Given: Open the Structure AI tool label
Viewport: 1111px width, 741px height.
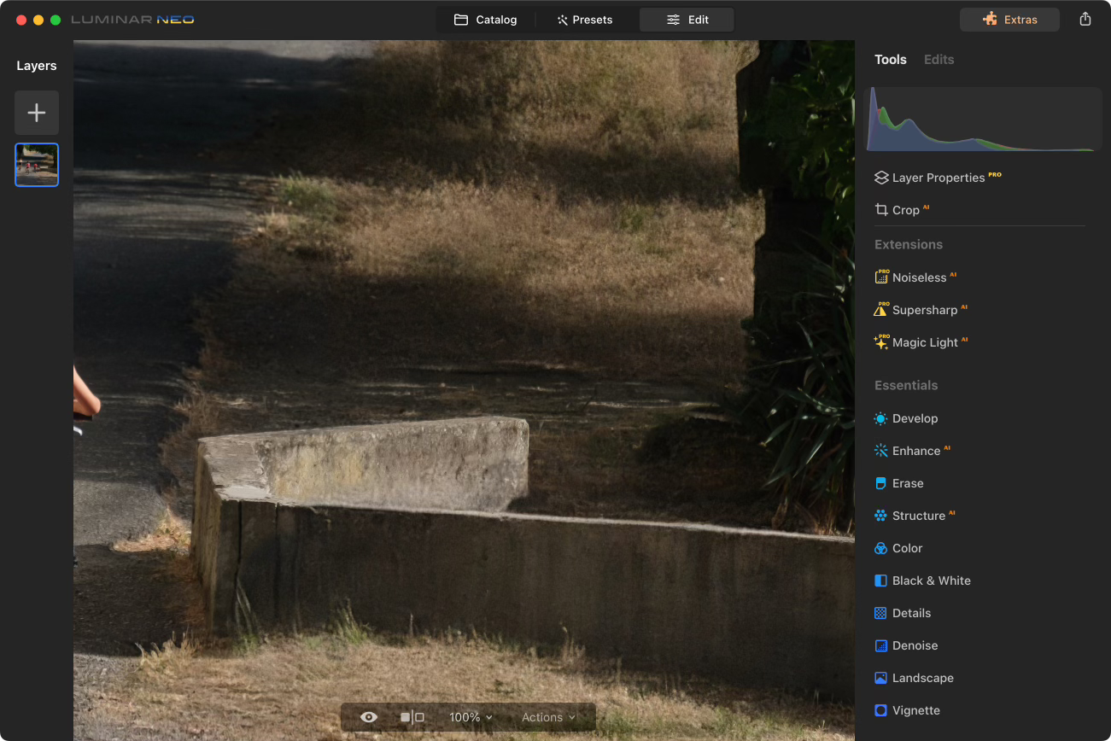Looking at the screenshot, I should pos(919,516).
